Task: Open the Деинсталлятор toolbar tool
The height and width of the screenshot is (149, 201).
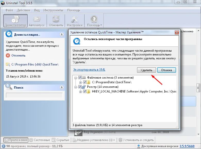Action: point(15,21)
